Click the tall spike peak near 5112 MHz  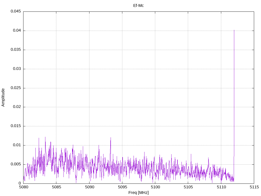[x=234, y=30]
